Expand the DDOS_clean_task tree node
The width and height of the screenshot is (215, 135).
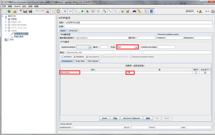[x=6, y=28]
